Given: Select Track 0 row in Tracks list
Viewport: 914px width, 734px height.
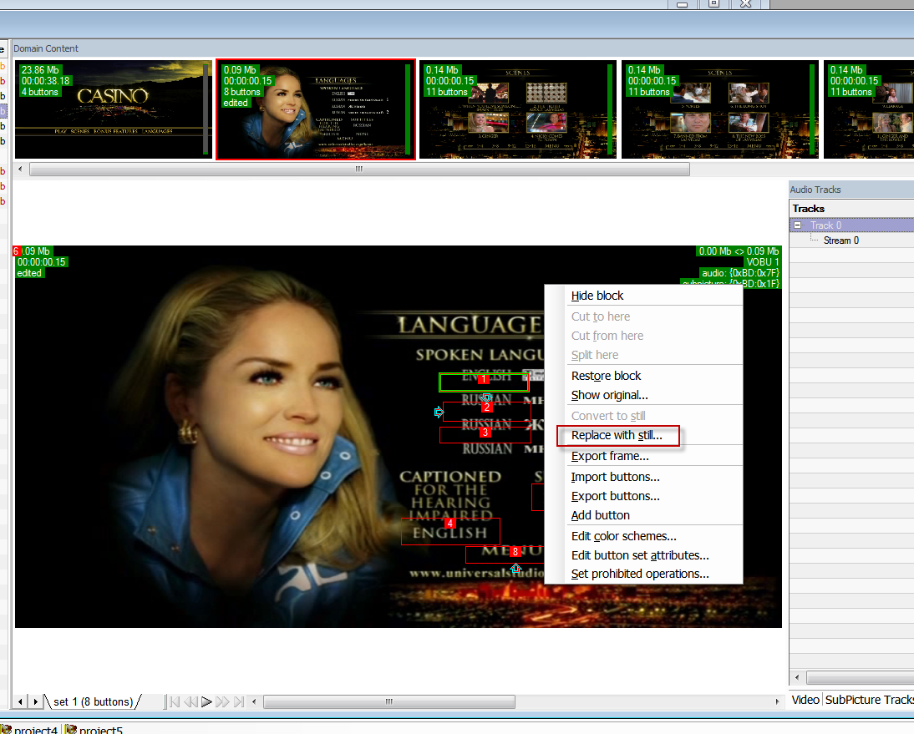Looking at the screenshot, I should click(851, 225).
